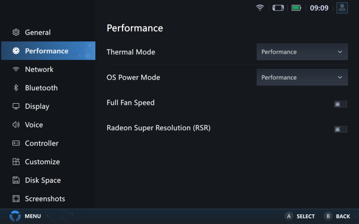
Task: Click the General gear icon
Action: pos(16,32)
